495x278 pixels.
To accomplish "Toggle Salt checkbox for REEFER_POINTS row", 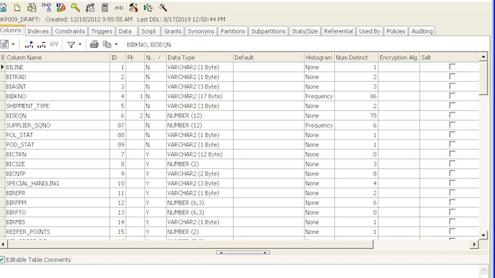I will pyautogui.click(x=452, y=232).
